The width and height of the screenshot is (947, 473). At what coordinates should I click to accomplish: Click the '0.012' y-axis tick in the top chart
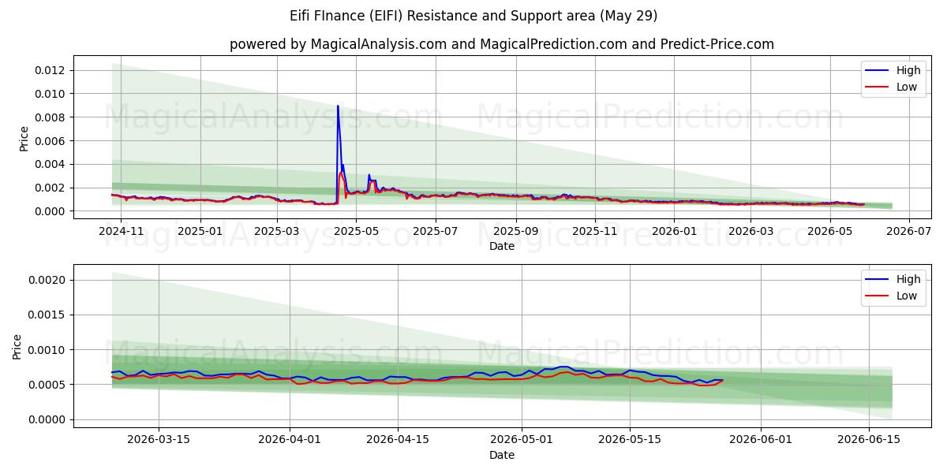coord(50,70)
